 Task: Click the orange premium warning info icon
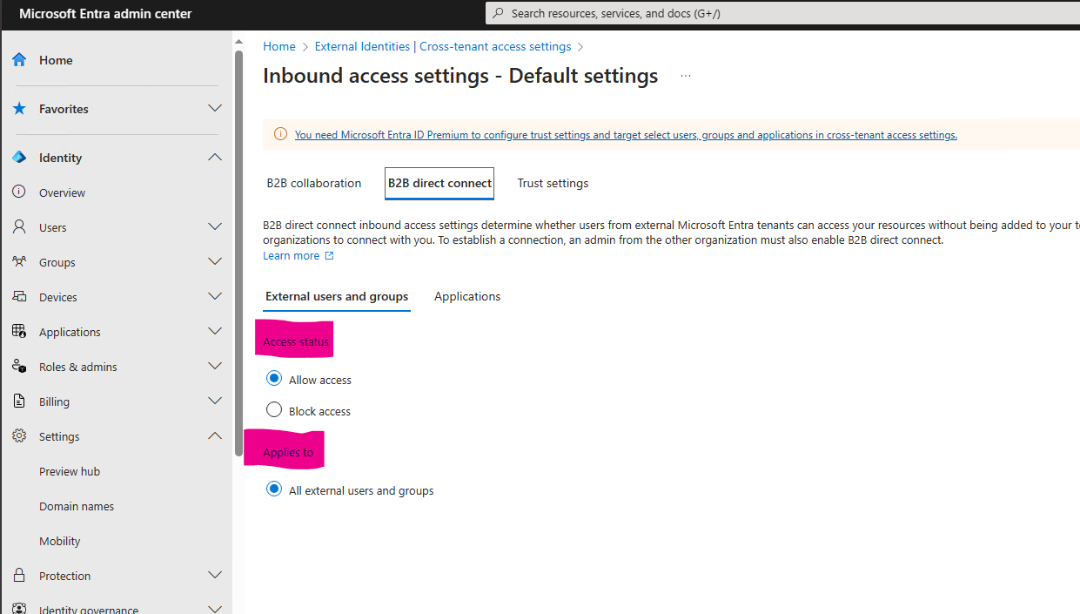pos(280,134)
